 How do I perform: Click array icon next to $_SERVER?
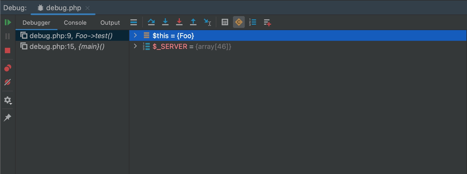(x=146, y=46)
